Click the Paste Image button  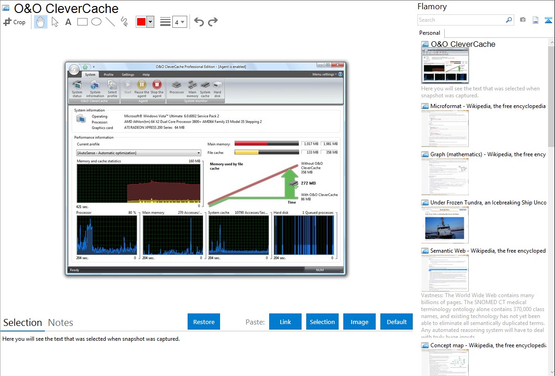(359, 322)
